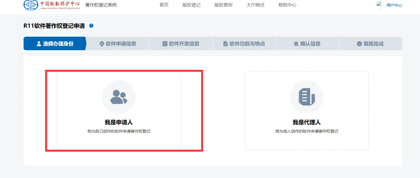Open the 用户中心 link
420x178 pixels.
(394, 5)
